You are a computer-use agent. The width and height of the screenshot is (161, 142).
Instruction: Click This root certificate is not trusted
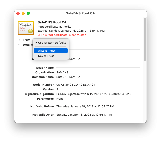point(64,35)
